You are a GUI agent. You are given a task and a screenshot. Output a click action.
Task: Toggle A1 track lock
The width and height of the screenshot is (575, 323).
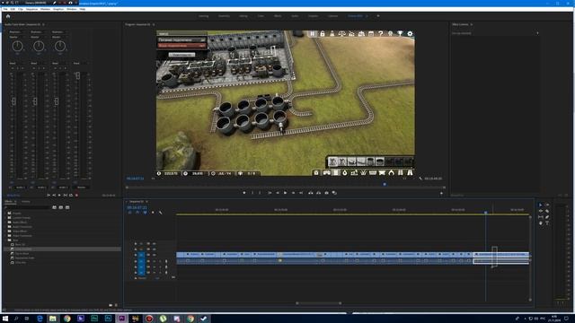point(136,261)
